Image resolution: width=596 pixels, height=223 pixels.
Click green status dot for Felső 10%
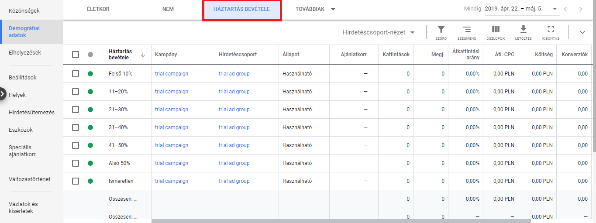pos(90,74)
